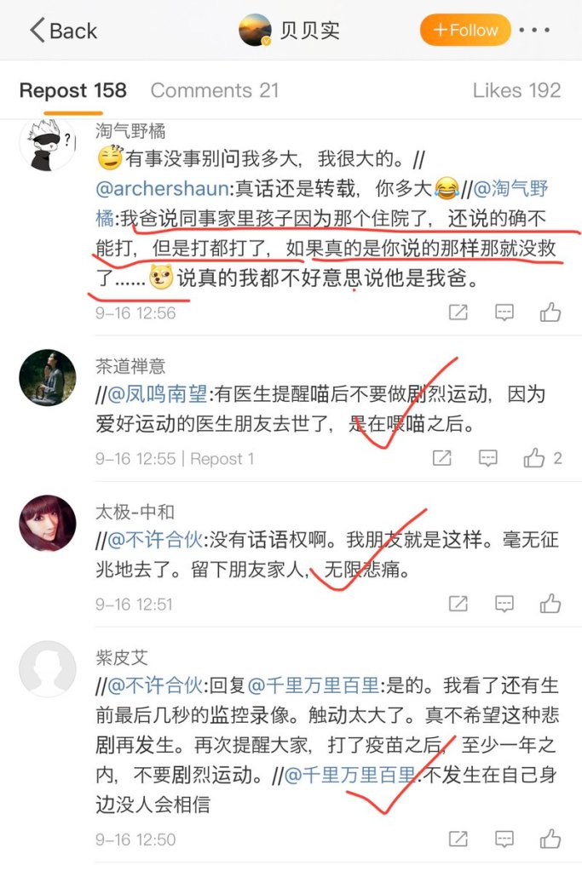Follow 贝贝实 with orange Follow button
The width and height of the screenshot is (582, 871).
(464, 30)
